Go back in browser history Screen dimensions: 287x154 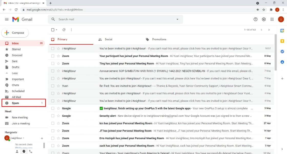[x=4, y=10]
